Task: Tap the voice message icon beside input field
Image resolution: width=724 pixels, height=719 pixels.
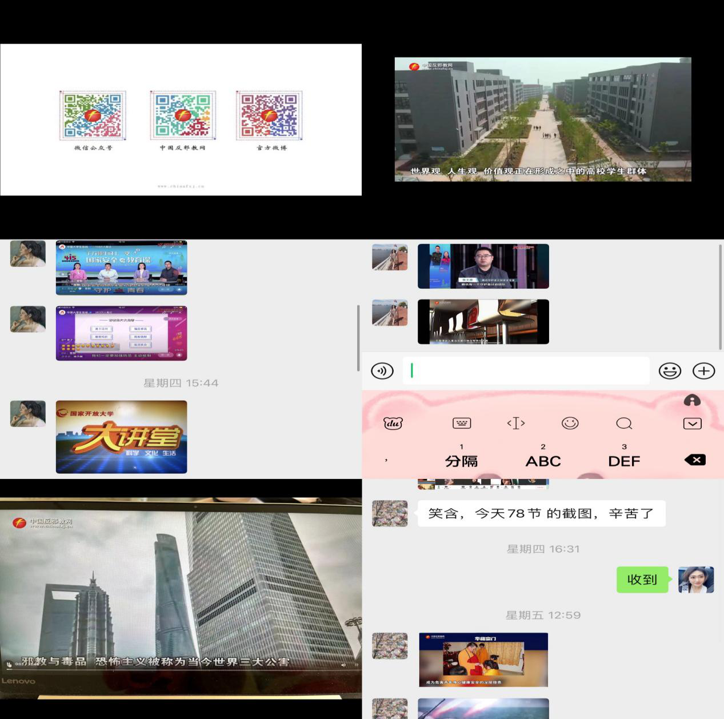Action: point(382,371)
